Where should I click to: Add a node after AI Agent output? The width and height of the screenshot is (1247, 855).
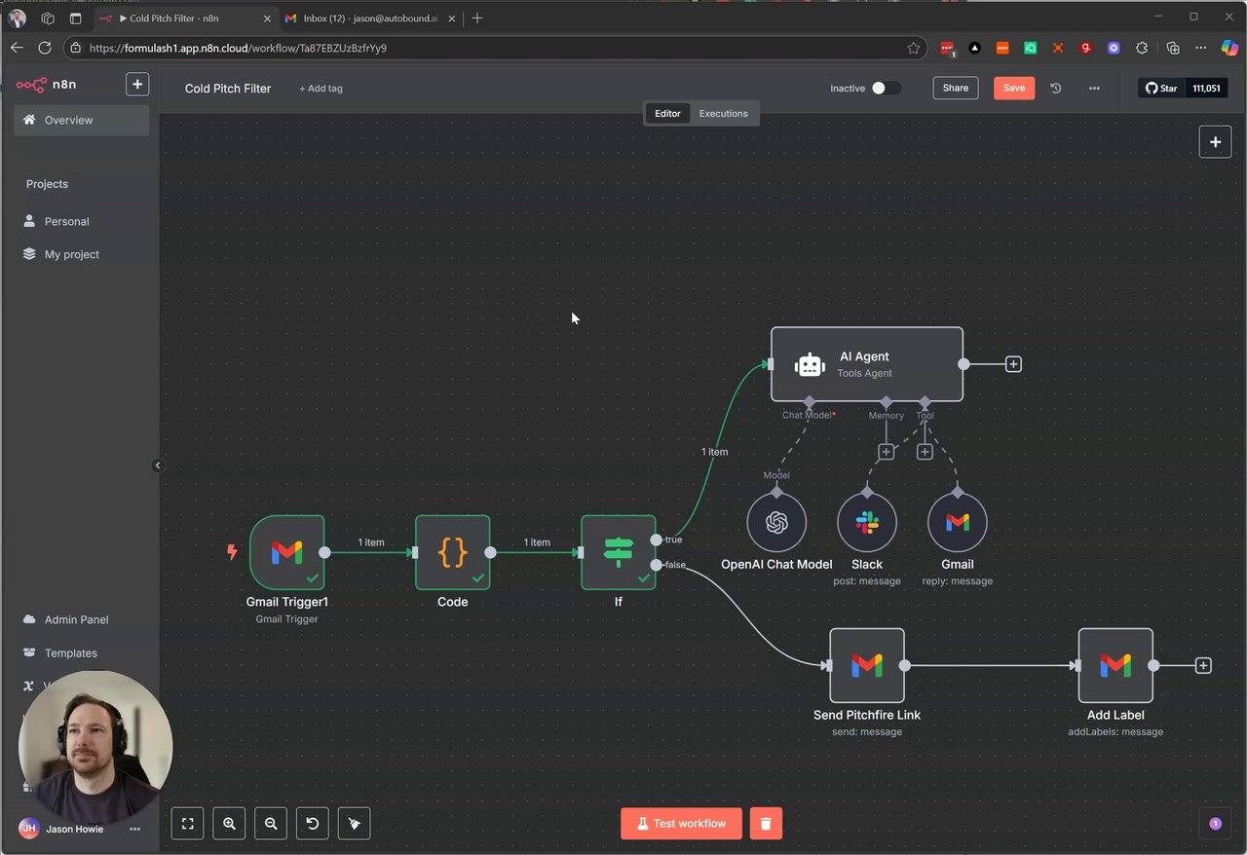(x=1013, y=364)
